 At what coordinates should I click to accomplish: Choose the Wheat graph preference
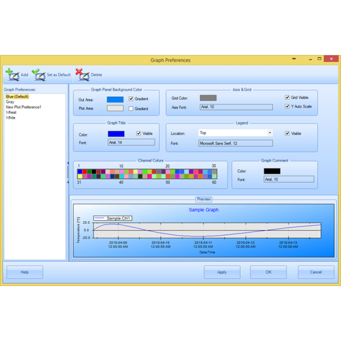[12, 113]
